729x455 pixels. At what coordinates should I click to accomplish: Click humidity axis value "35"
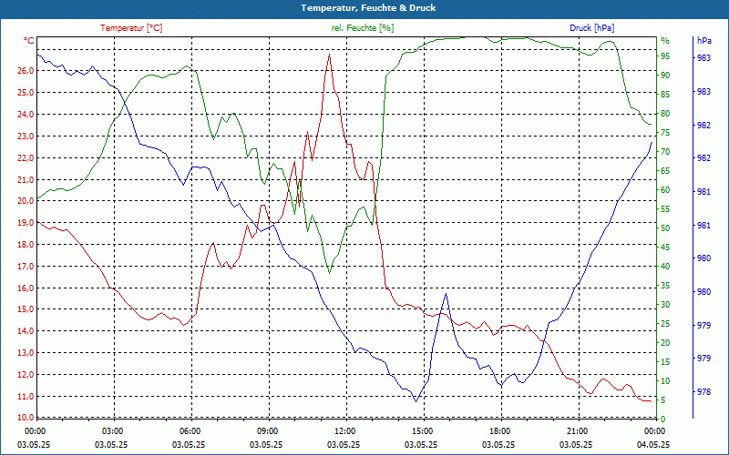[x=665, y=286]
